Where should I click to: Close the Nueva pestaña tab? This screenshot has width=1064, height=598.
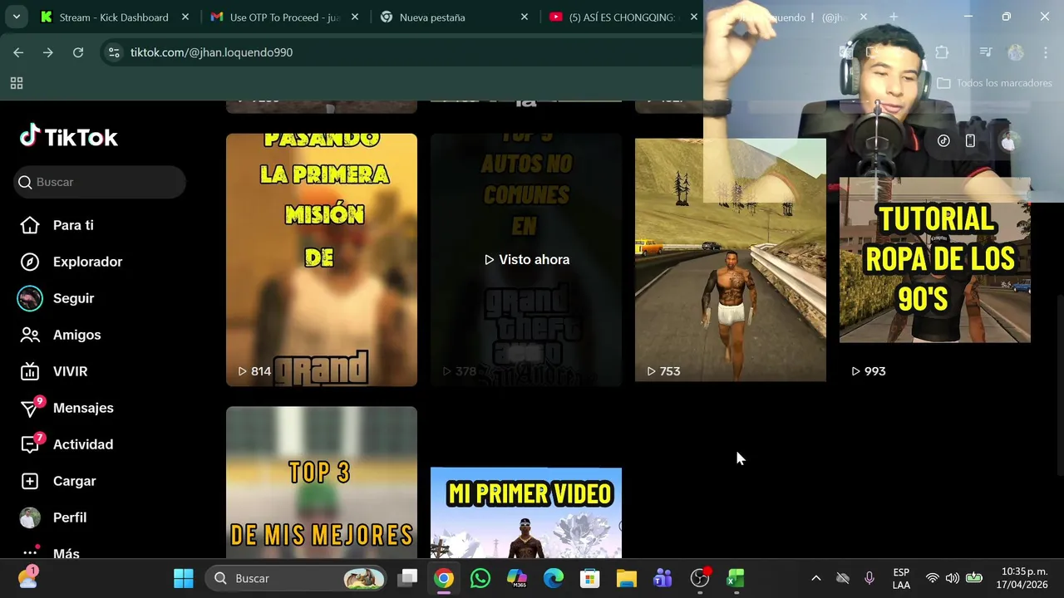(x=524, y=17)
